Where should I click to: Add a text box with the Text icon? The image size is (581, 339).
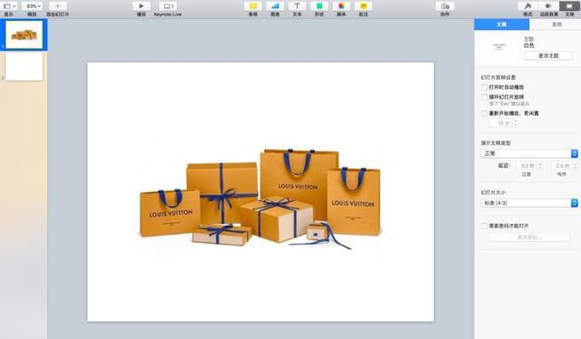[297, 6]
